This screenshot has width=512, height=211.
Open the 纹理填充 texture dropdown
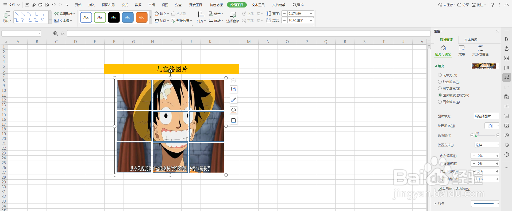[492, 126]
